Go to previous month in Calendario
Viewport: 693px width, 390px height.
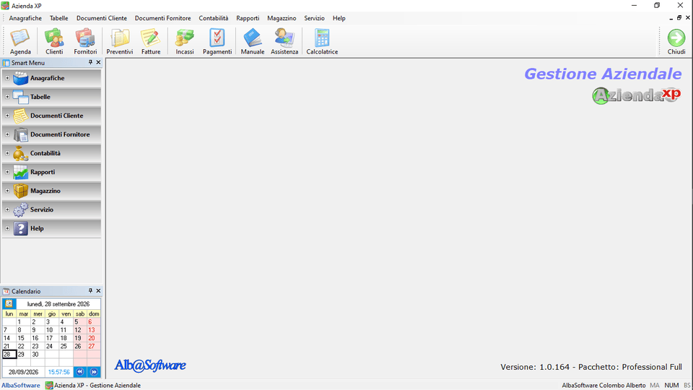coord(79,372)
